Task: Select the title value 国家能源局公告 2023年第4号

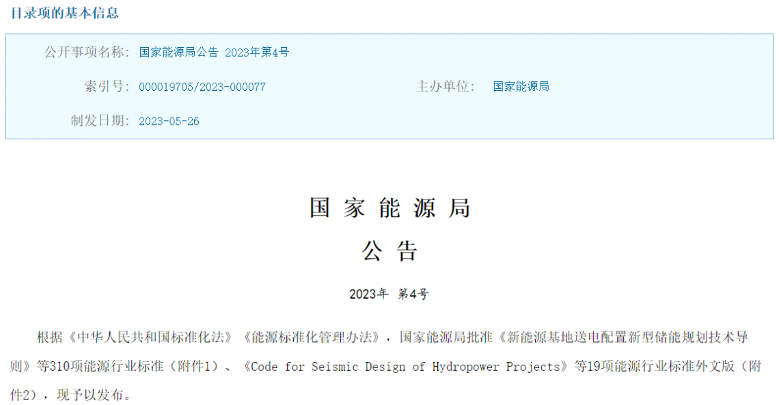Action: pos(214,52)
